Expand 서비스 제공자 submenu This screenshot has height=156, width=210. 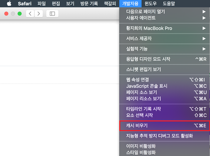point(164,39)
